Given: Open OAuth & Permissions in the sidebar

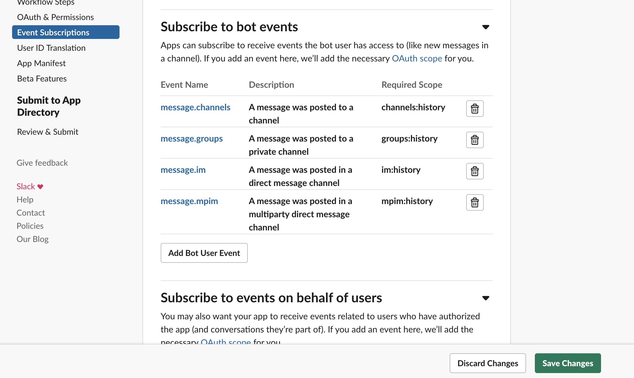Looking at the screenshot, I should tap(55, 17).
